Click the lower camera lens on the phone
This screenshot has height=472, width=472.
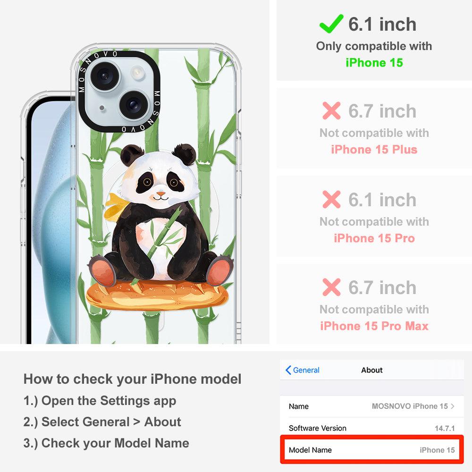point(134,104)
